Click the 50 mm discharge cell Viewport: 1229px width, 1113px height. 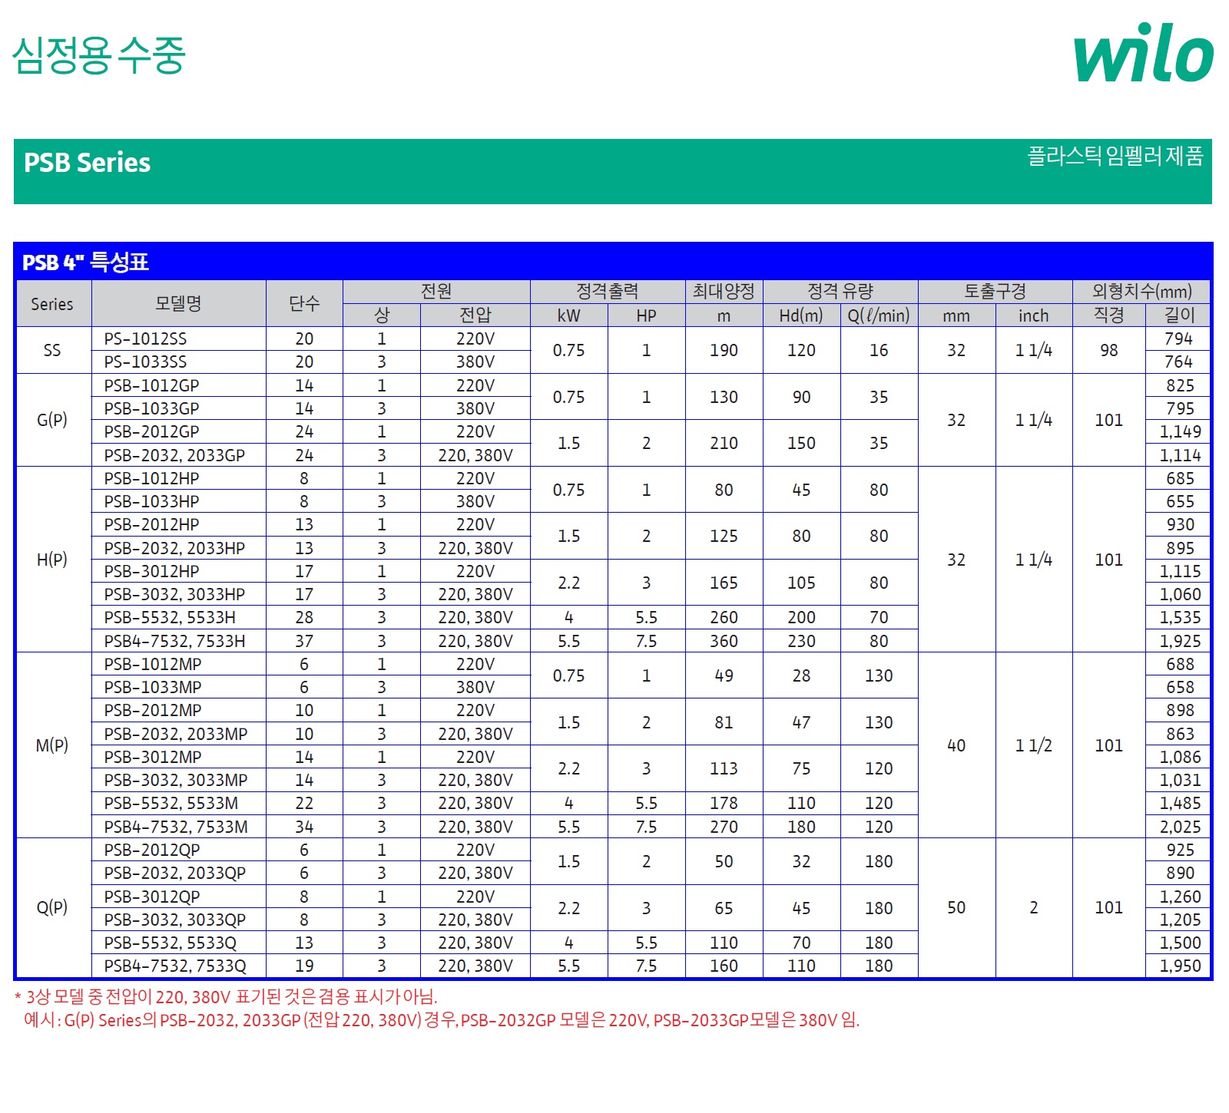pos(956,907)
